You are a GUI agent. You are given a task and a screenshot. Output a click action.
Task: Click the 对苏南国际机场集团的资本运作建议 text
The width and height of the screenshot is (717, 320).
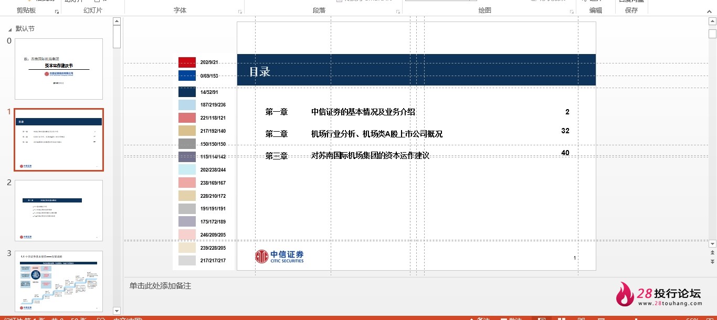click(x=371, y=156)
